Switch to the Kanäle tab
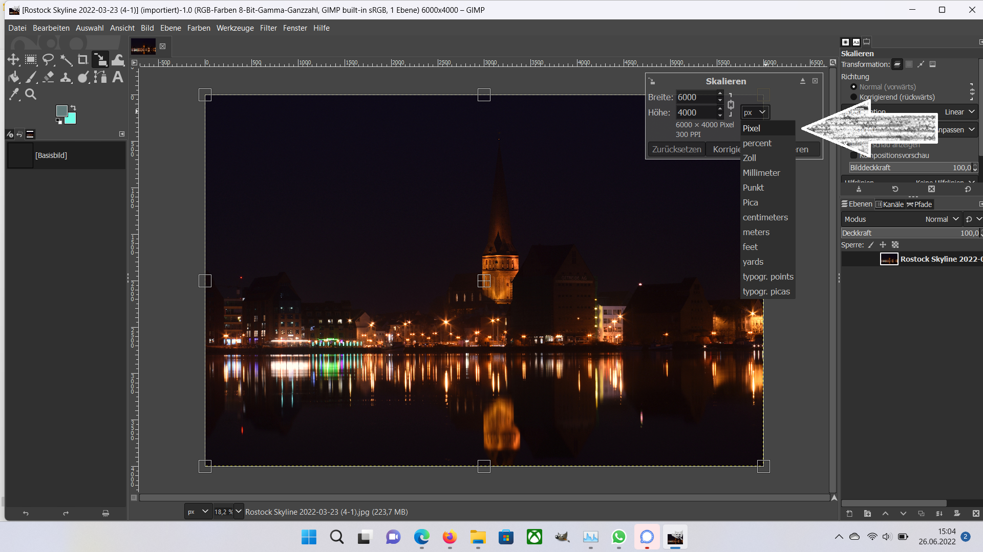Viewport: 983px width, 552px height. tap(890, 204)
